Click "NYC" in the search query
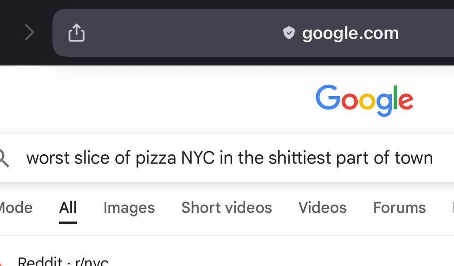The height and width of the screenshot is (266, 454). point(198,158)
